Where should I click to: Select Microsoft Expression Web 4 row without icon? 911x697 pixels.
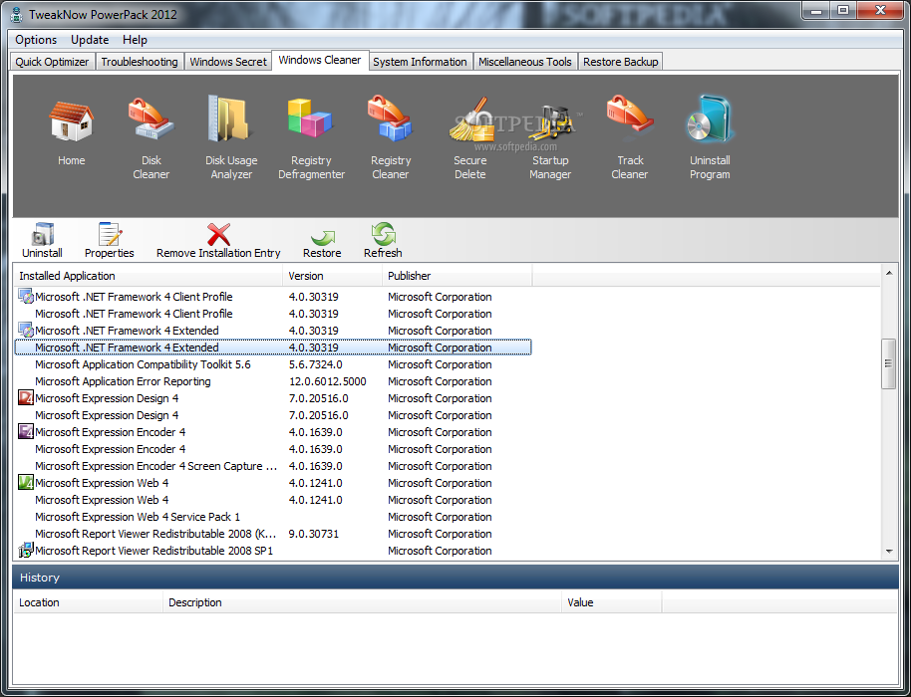tap(272, 500)
